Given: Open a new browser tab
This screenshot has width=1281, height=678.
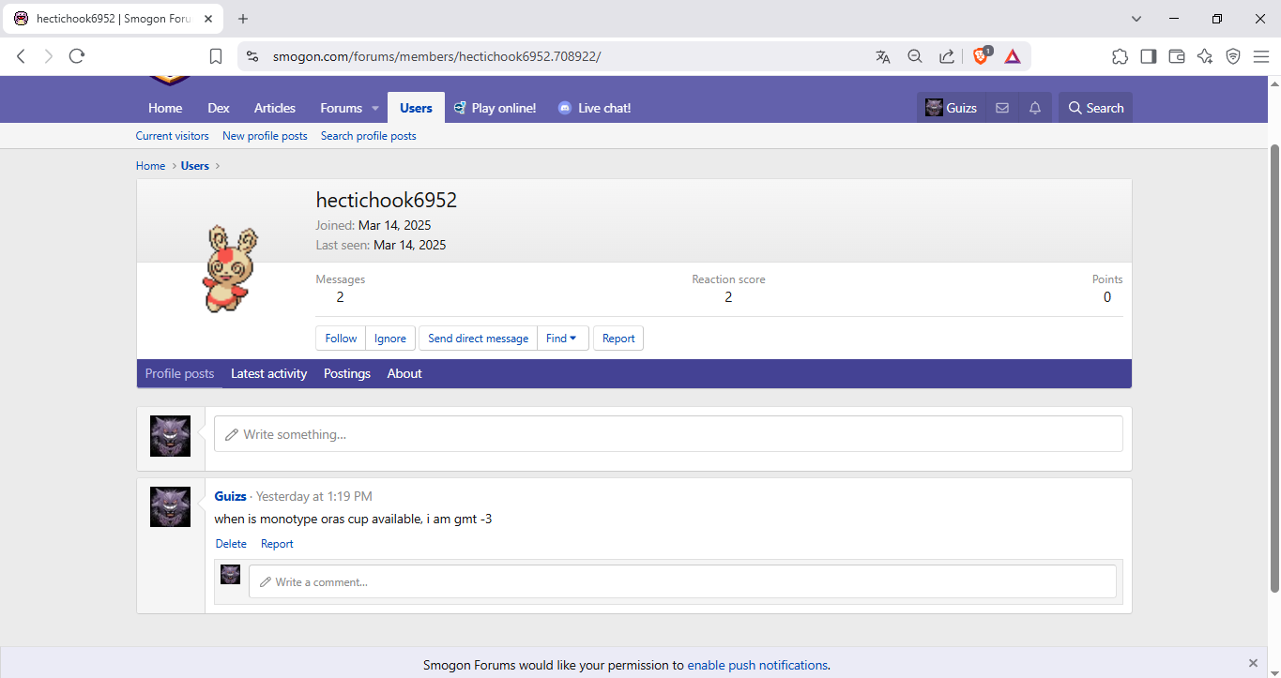Looking at the screenshot, I should (x=243, y=19).
